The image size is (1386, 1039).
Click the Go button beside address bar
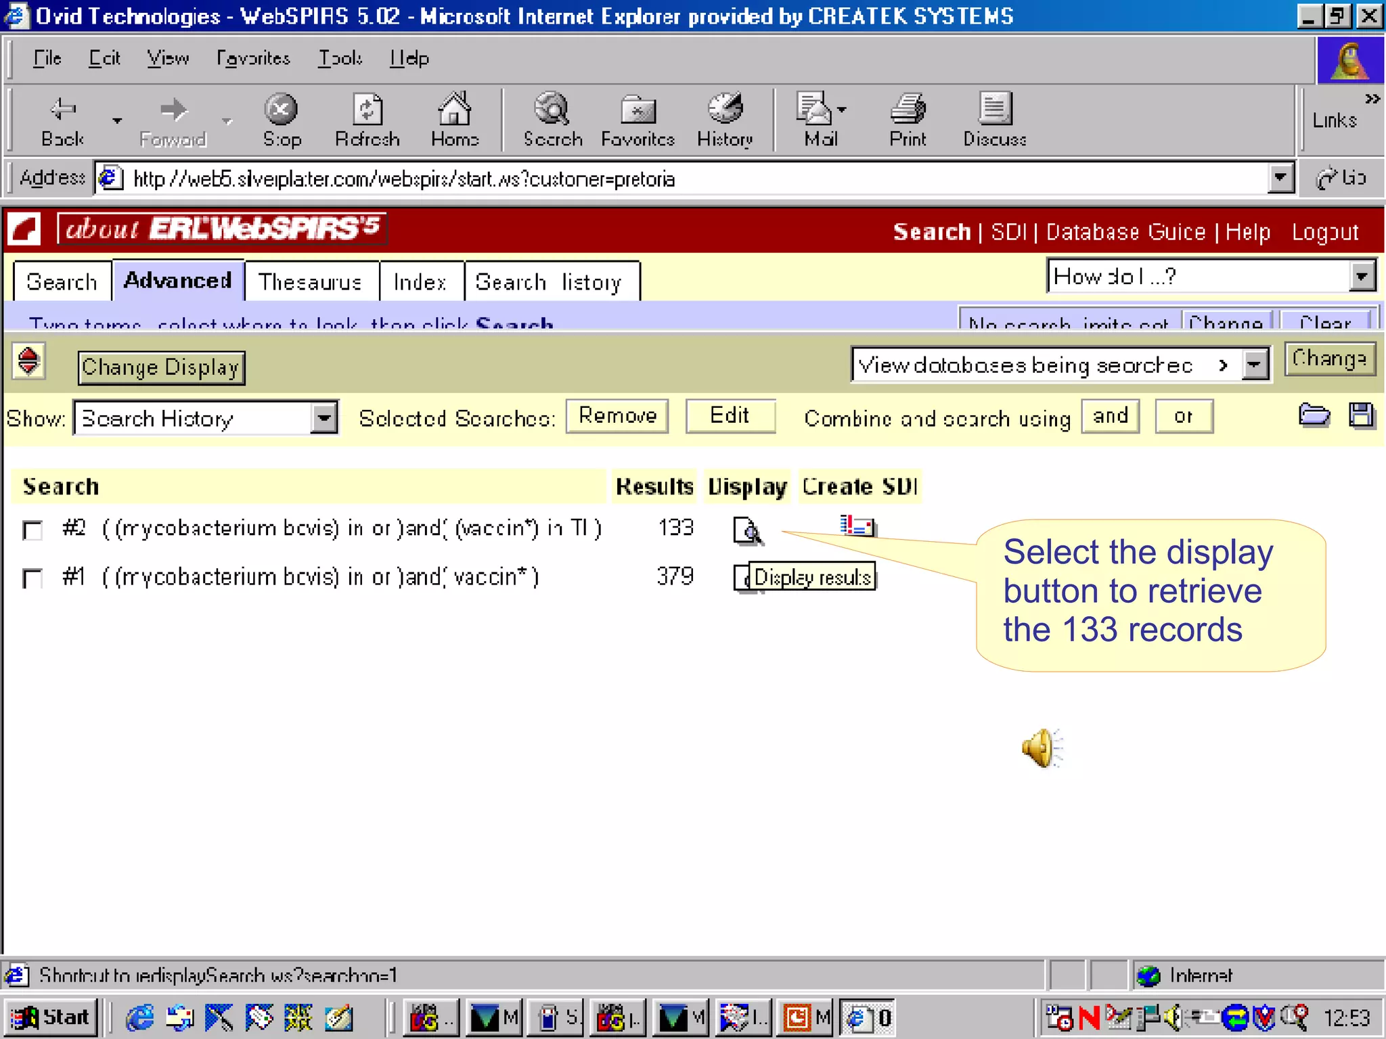coord(1341,178)
